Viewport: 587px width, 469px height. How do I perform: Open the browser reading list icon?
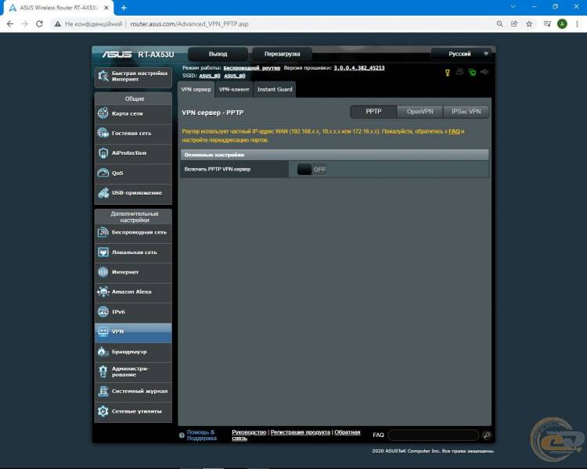coord(547,24)
